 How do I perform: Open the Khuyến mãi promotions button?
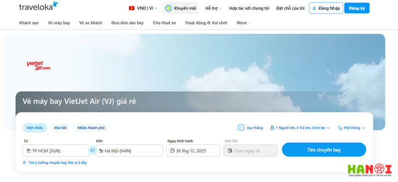pos(180,8)
